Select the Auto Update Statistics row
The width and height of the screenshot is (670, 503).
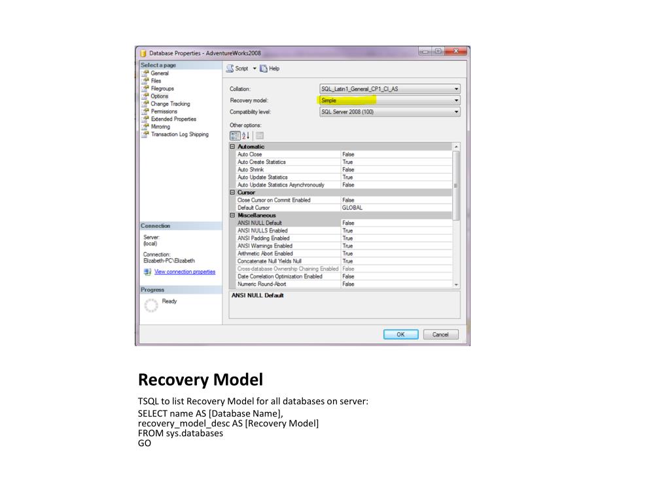click(x=344, y=177)
